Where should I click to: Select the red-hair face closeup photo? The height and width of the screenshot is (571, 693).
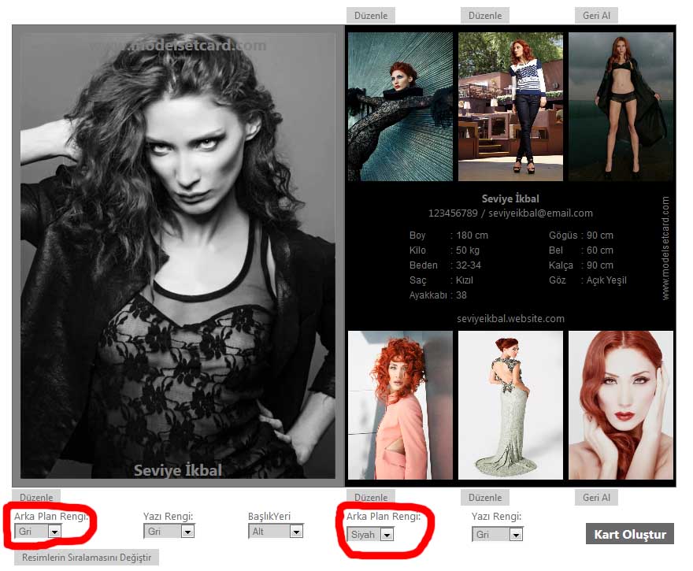[x=621, y=405]
